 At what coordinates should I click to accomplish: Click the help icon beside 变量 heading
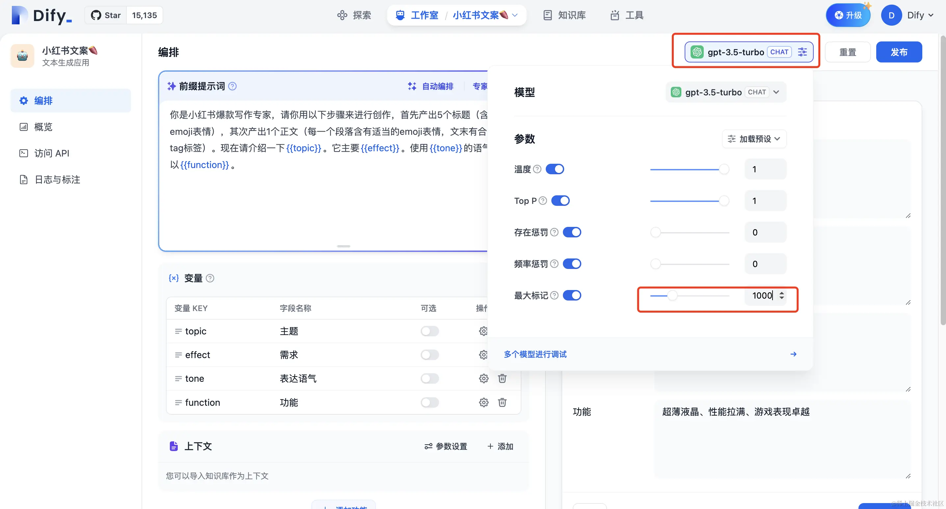click(x=210, y=278)
